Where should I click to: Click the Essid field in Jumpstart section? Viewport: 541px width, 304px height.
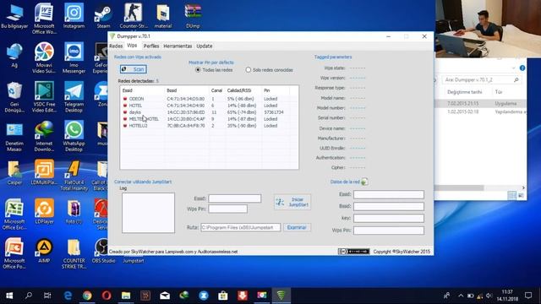pyautogui.click(x=235, y=198)
